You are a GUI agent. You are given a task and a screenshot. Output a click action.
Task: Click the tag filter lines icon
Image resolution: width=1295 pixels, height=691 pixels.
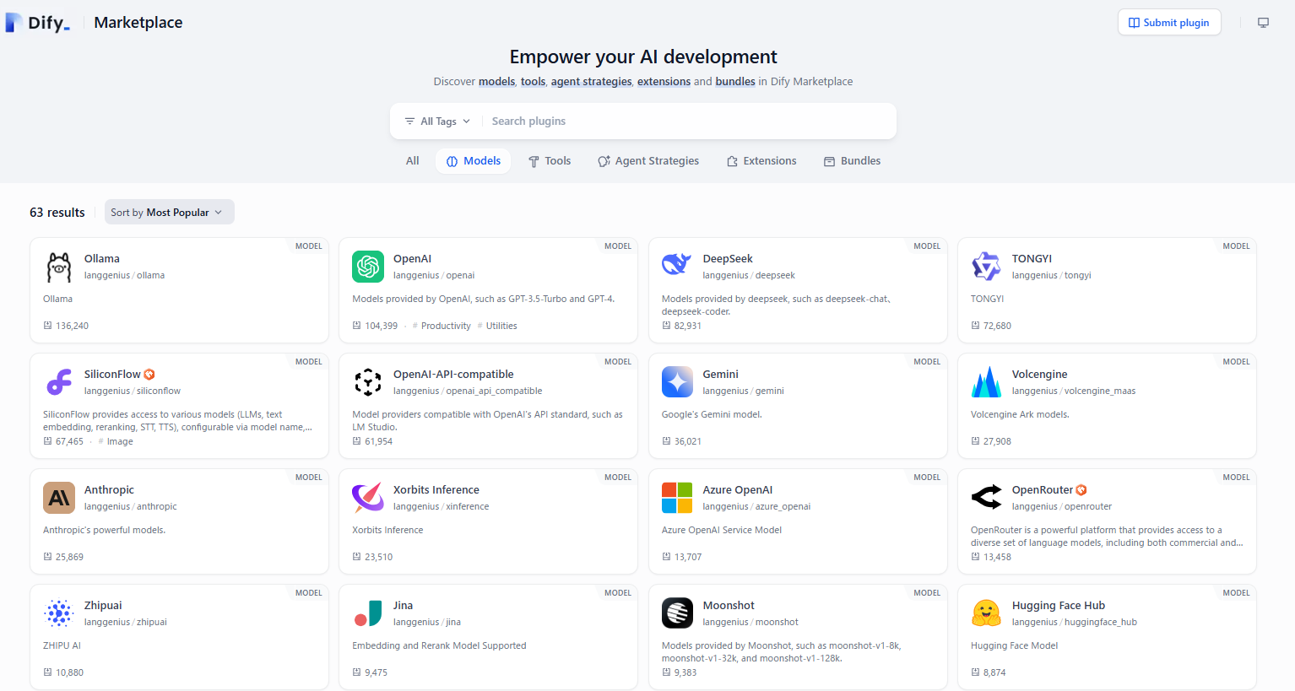coord(409,121)
